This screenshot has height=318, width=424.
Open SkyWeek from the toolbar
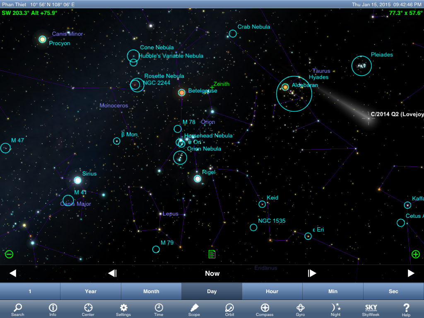(x=371, y=309)
